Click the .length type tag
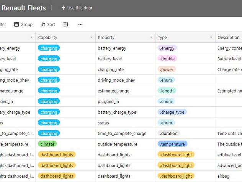242x182 pixels. tap(167, 91)
